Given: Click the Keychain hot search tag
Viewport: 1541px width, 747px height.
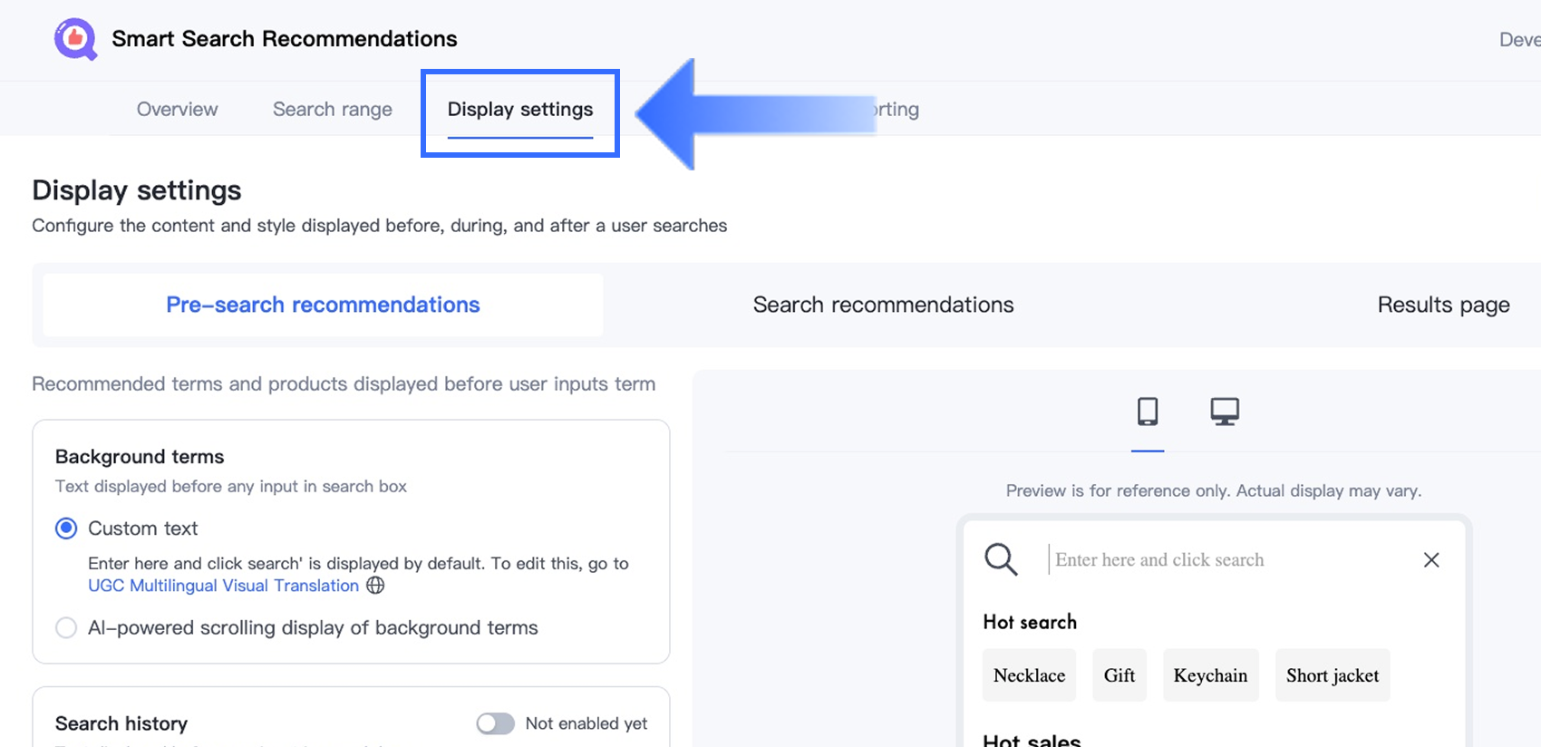Looking at the screenshot, I should point(1210,675).
